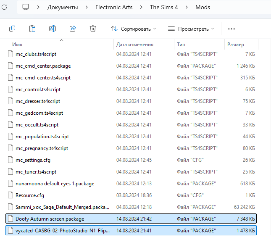271x237 pixels.
Task: Click the Copy icon in toolbar
Action: click(12, 29)
